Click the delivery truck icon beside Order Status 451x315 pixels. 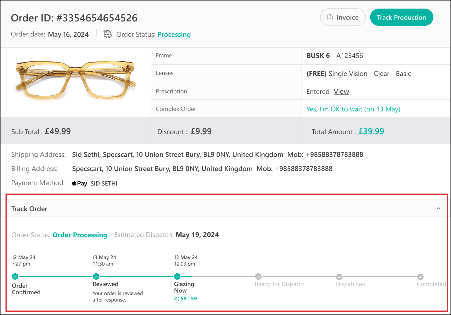click(x=107, y=34)
